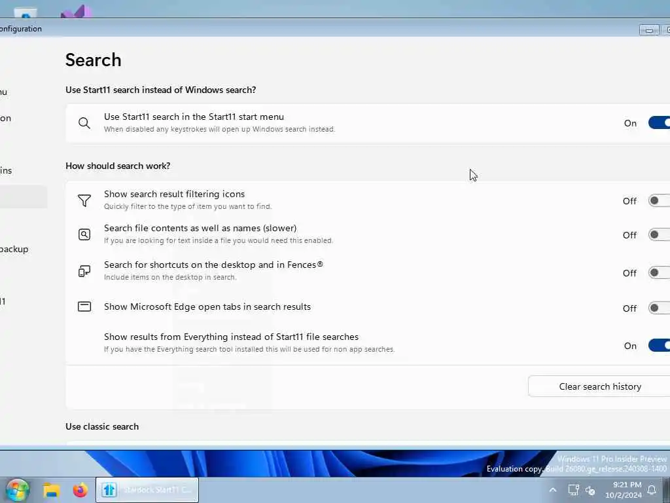
Task: Open File Explorer from the taskbar
Action: pyautogui.click(x=51, y=490)
